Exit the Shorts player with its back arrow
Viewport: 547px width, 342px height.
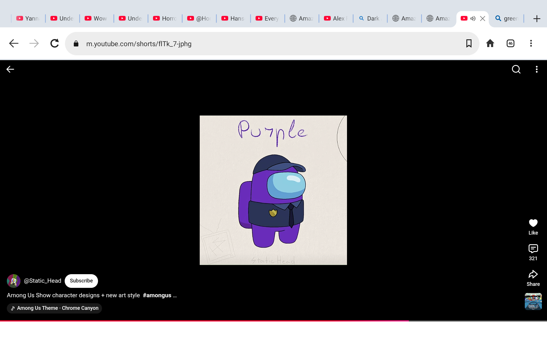pyautogui.click(x=10, y=69)
